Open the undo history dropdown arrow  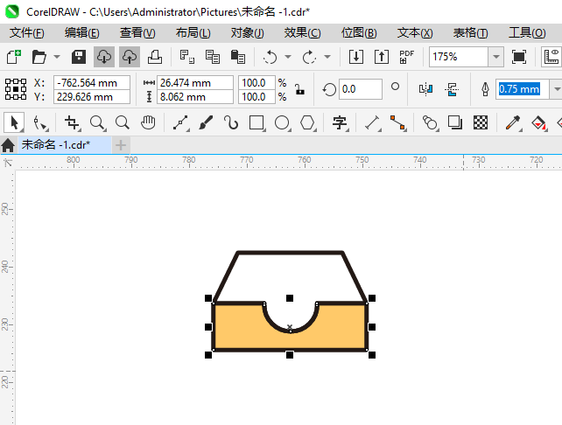(x=288, y=58)
